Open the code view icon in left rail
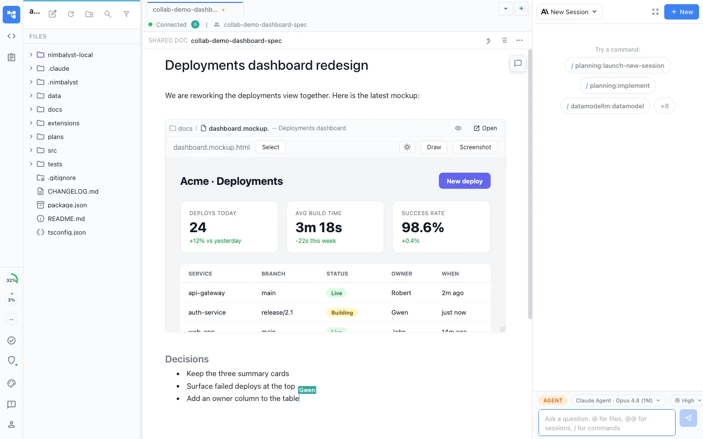The height and width of the screenshot is (439, 703). (x=12, y=36)
